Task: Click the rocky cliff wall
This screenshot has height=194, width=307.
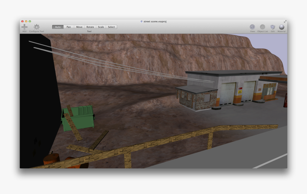Action: pyautogui.click(x=143, y=57)
